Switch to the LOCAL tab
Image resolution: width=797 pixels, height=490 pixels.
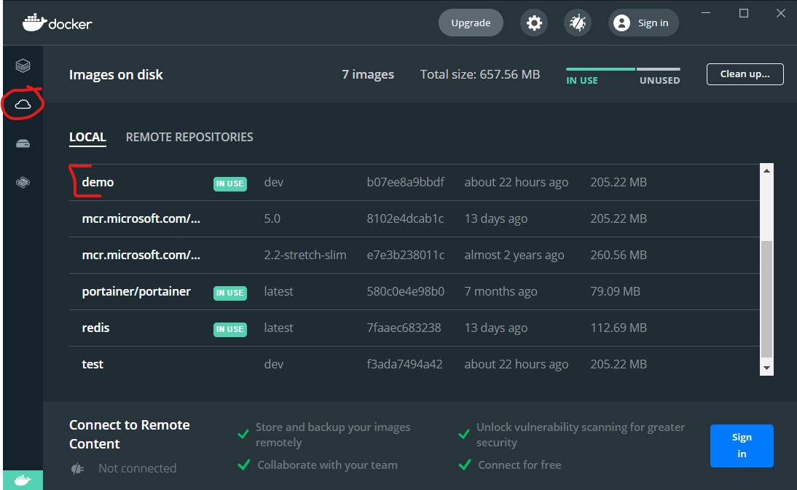pos(87,138)
